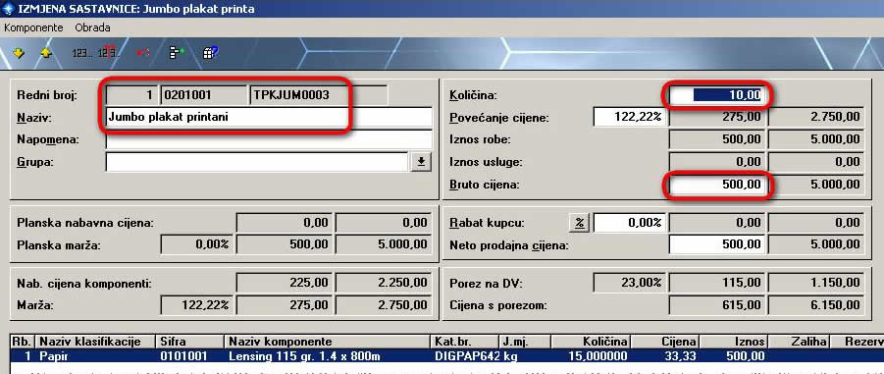Click the tree structure toolbar icon
The width and height of the screenshot is (884, 374).
[177, 53]
